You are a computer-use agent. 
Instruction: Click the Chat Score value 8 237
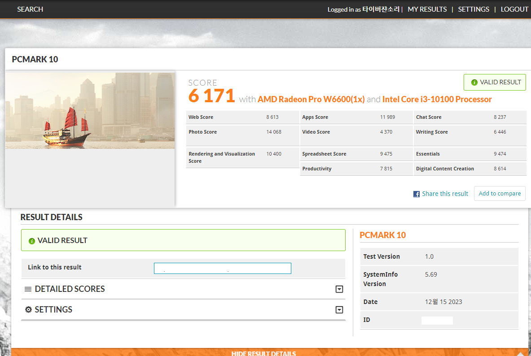point(500,117)
